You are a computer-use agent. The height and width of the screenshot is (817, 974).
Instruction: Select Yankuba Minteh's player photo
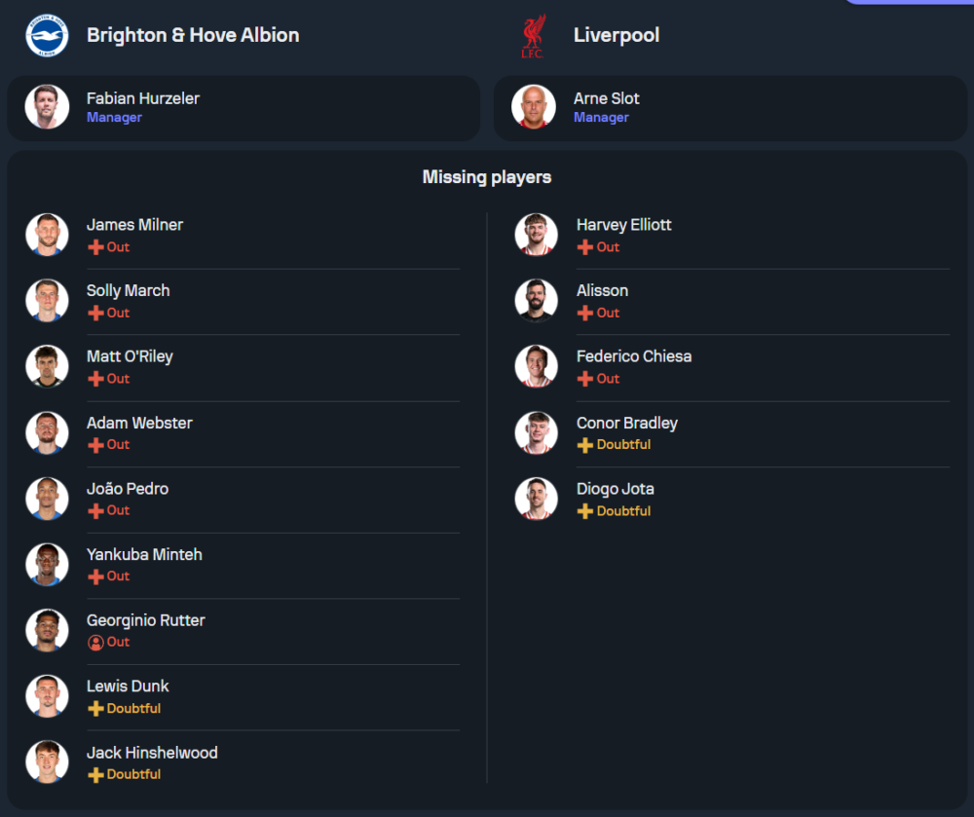[47, 565]
